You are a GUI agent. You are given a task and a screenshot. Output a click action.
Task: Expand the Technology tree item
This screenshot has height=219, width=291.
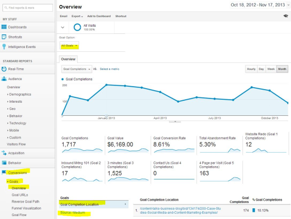(x=8, y=123)
